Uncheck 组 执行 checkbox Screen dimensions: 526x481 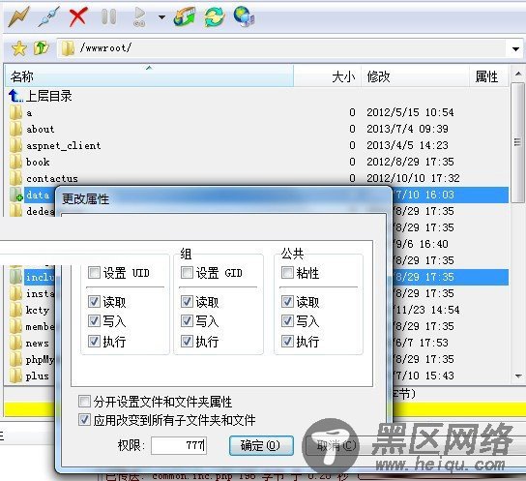[187, 342]
